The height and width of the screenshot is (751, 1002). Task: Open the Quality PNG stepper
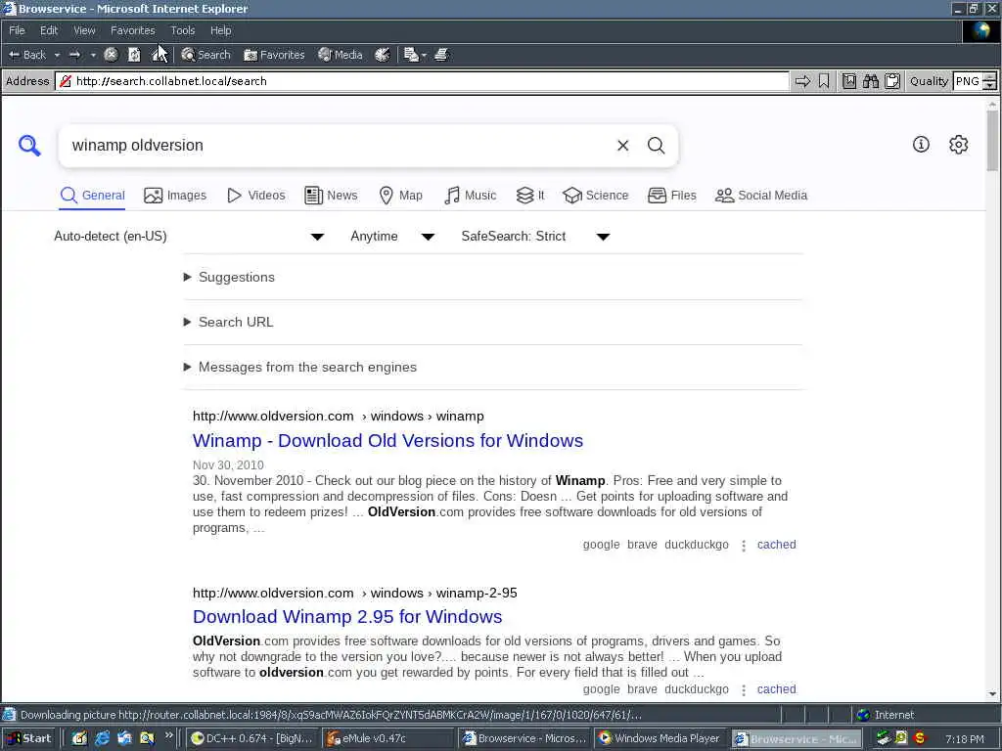(x=990, y=81)
